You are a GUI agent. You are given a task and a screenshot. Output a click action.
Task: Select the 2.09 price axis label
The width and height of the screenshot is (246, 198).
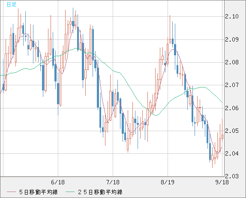[x=232, y=39]
